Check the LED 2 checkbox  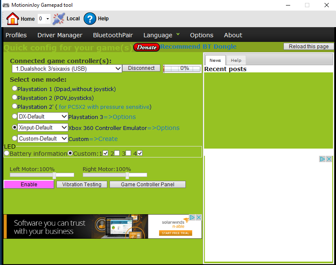(117, 153)
